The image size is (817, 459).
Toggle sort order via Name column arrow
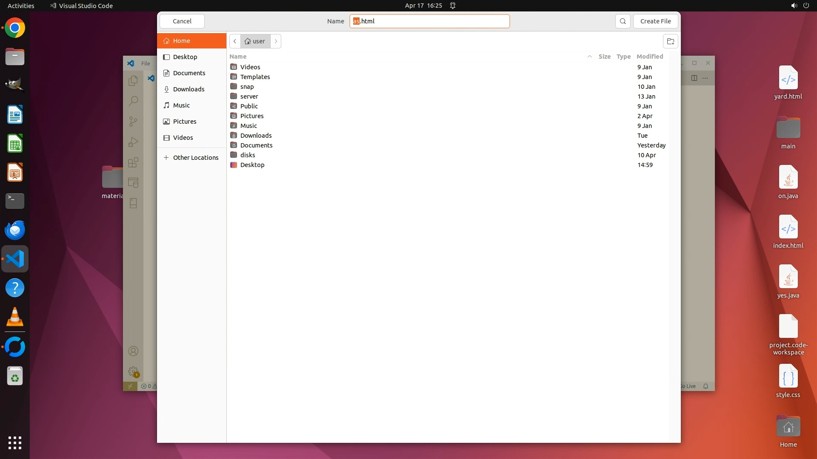click(x=589, y=57)
